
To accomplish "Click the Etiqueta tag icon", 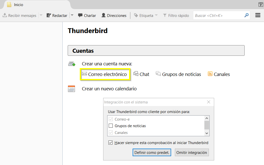I will pos(136,15).
